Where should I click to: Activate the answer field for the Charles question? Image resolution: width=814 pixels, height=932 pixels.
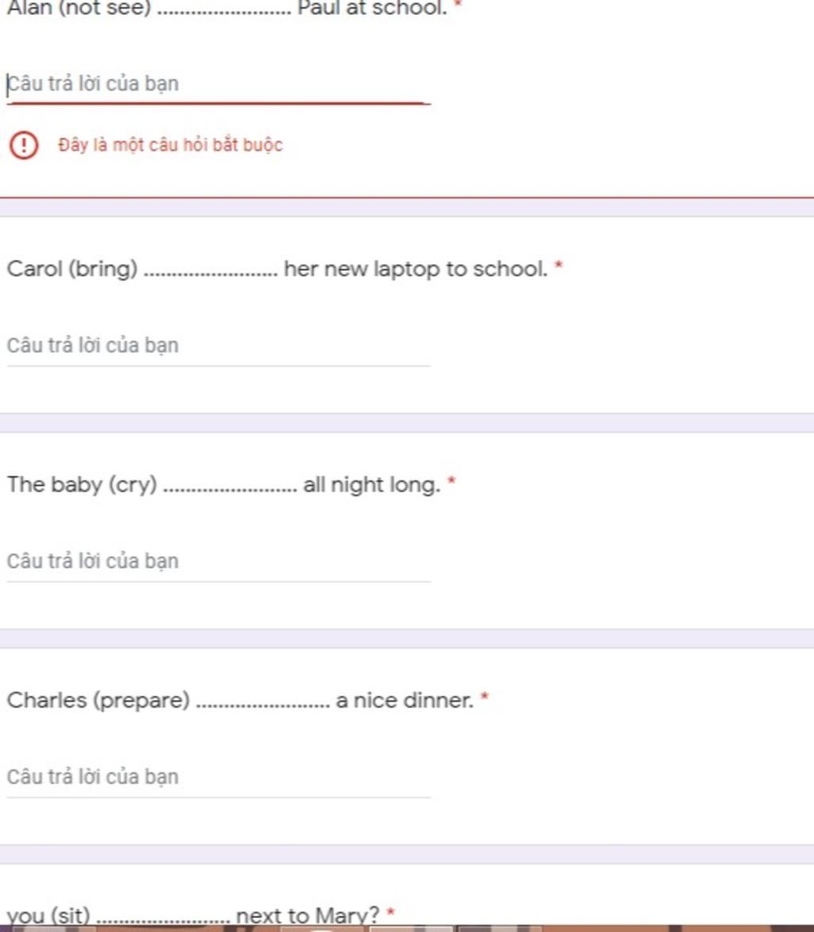[218, 777]
